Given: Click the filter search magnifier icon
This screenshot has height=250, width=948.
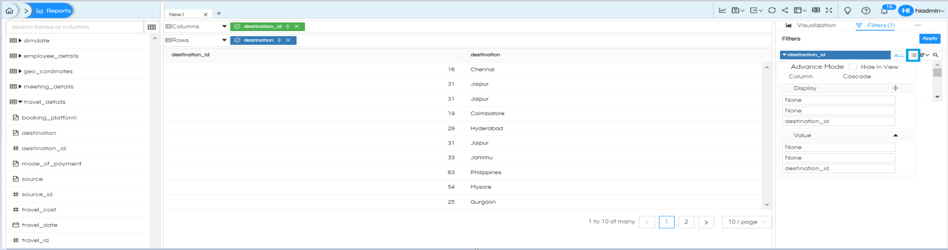Looking at the screenshot, I should 935,55.
